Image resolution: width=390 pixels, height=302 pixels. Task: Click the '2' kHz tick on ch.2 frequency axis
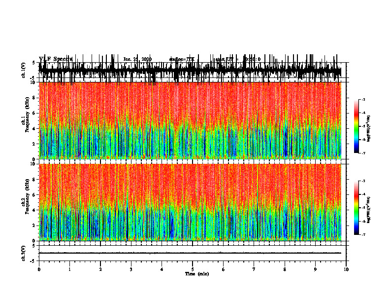34,226
